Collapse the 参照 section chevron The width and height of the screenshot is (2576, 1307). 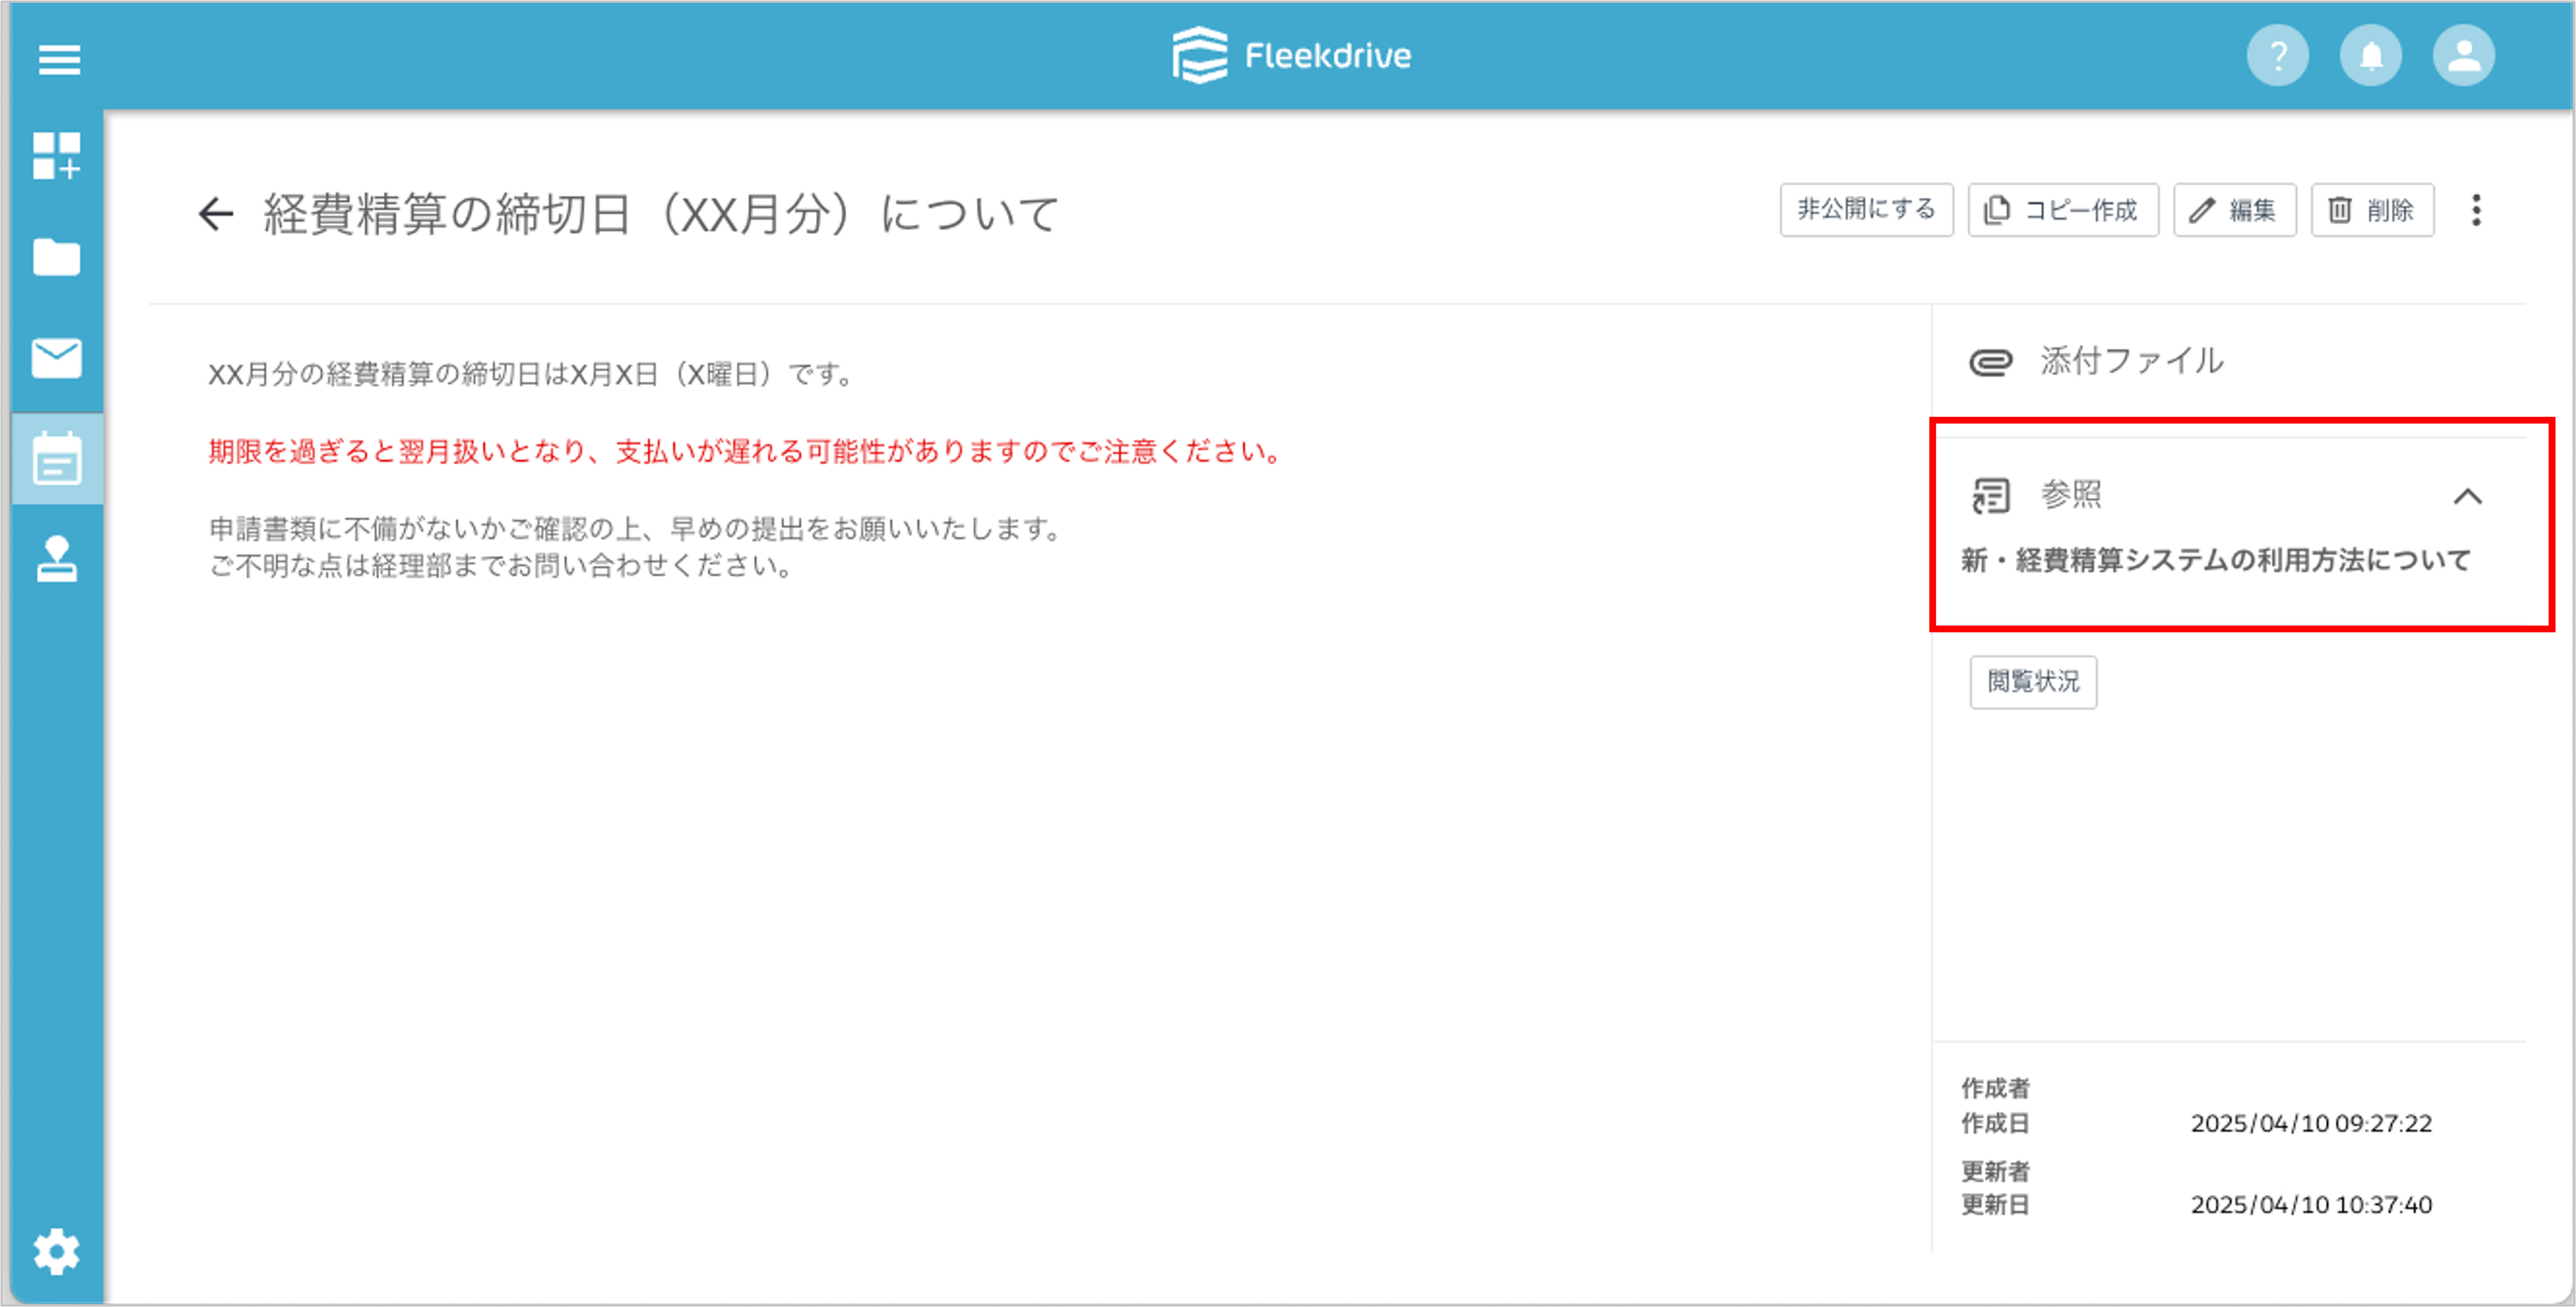tap(2467, 496)
